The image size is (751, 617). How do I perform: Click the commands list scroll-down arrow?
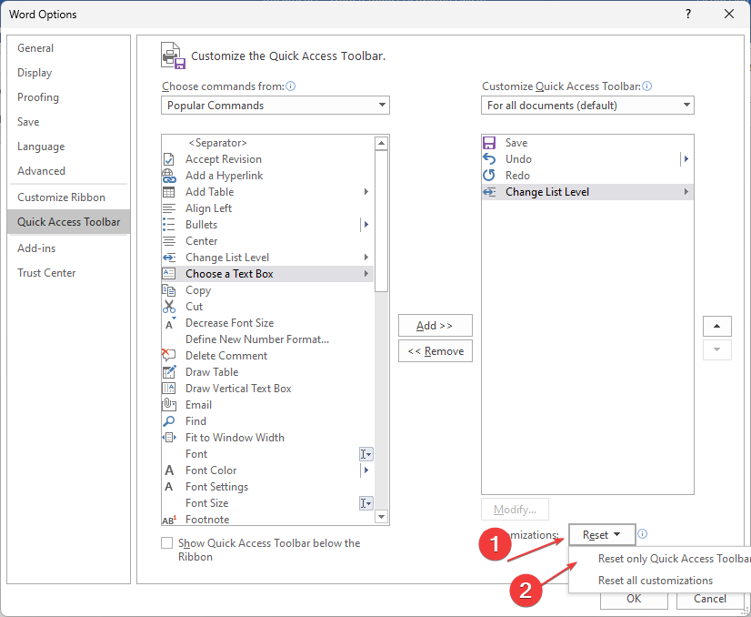(x=382, y=517)
